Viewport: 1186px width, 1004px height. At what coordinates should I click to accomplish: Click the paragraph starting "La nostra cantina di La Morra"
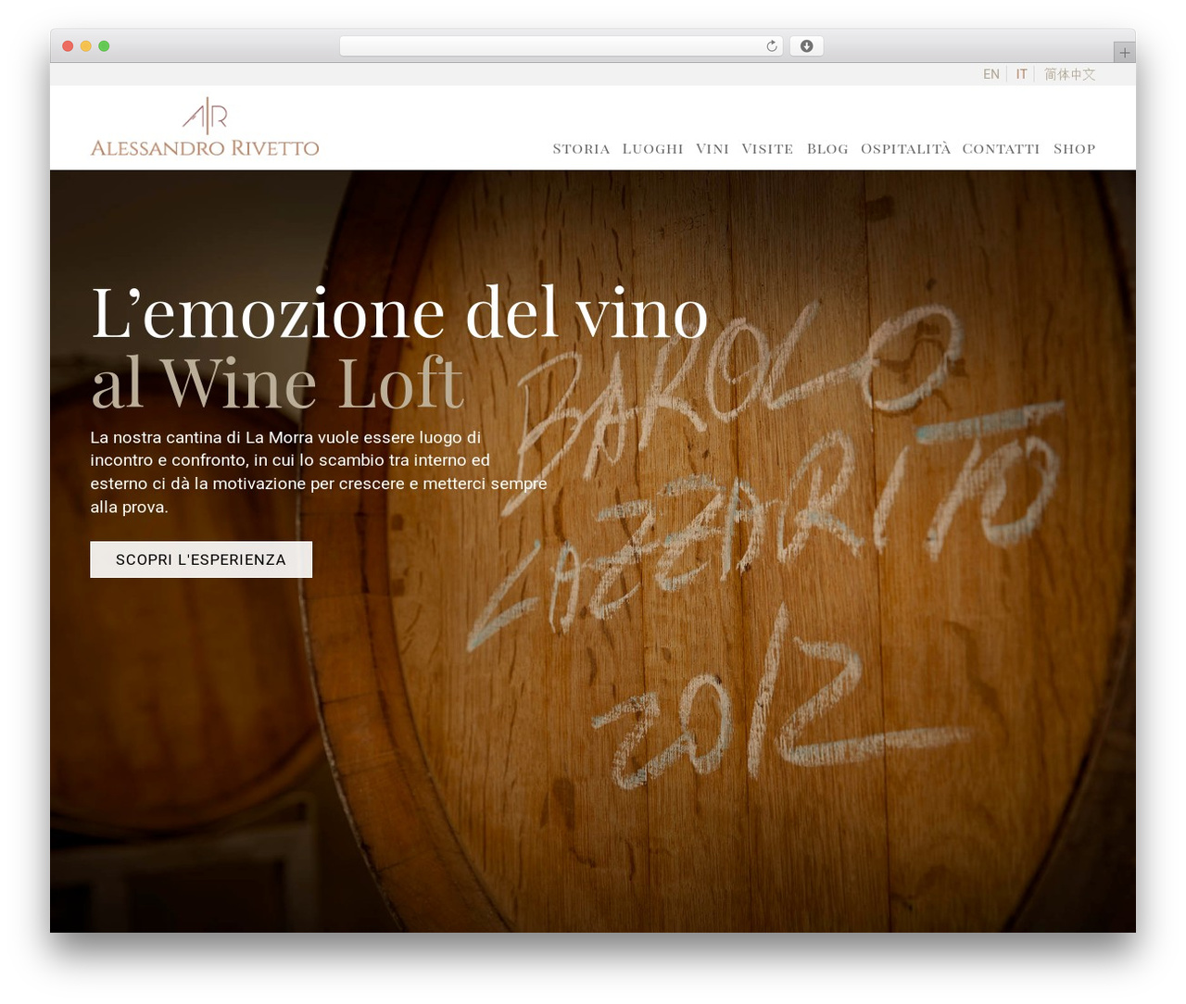point(318,472)
